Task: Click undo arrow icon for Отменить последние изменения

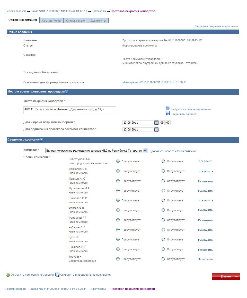Action: [x=8, y=275]
